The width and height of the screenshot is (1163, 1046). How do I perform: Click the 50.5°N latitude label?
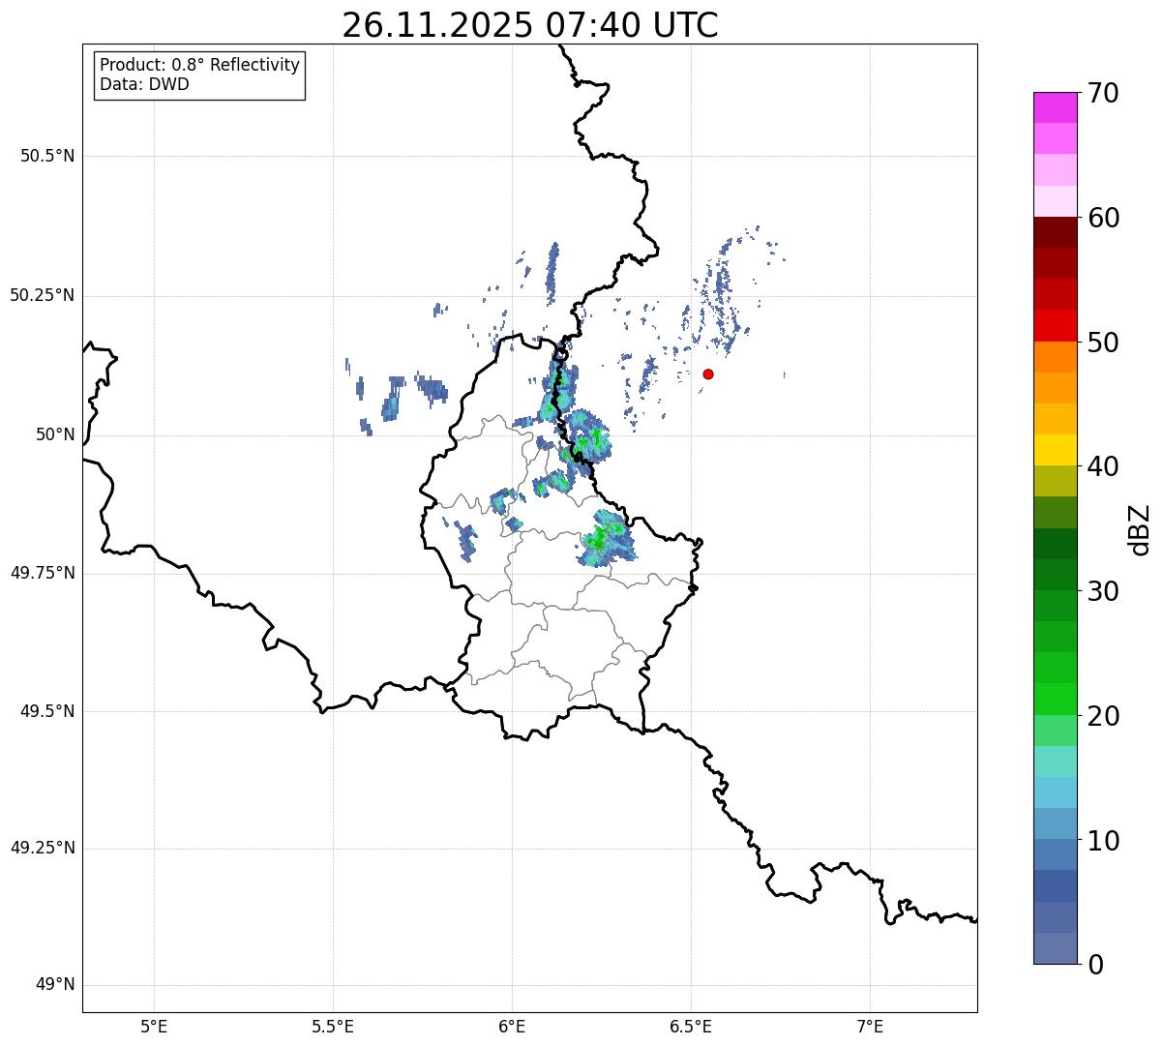pyautogui.click(x=47, y=156)
